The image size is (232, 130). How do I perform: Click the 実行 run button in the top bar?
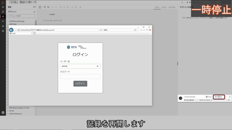tap(189, 3)
